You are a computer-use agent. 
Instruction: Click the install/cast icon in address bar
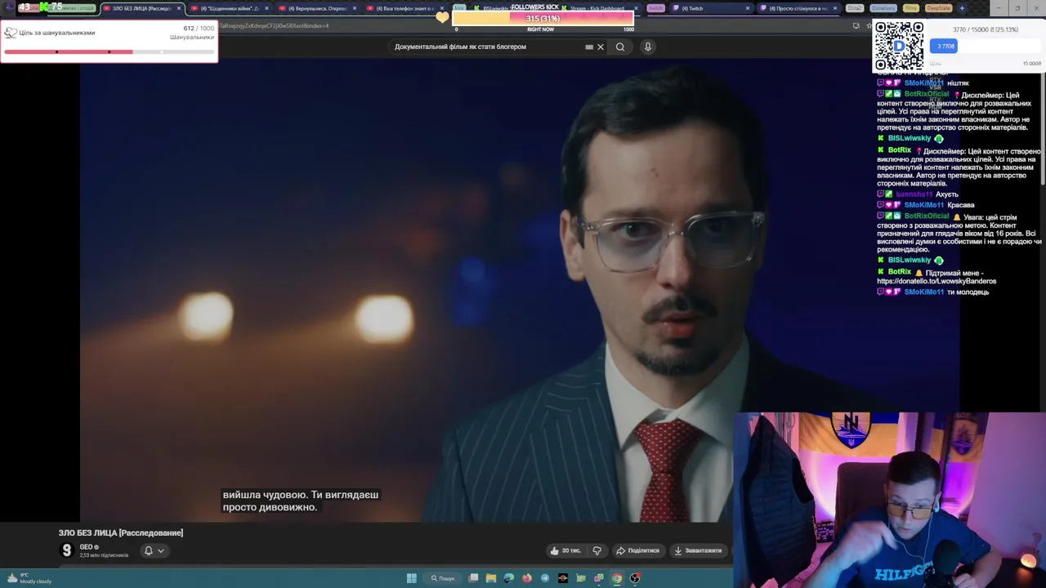[856, 25]
